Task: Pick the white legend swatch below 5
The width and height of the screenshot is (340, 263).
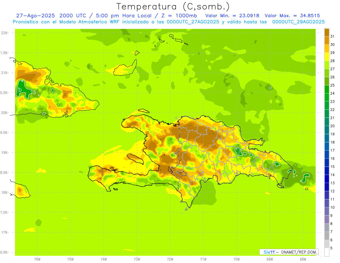Action: (327, 252)
